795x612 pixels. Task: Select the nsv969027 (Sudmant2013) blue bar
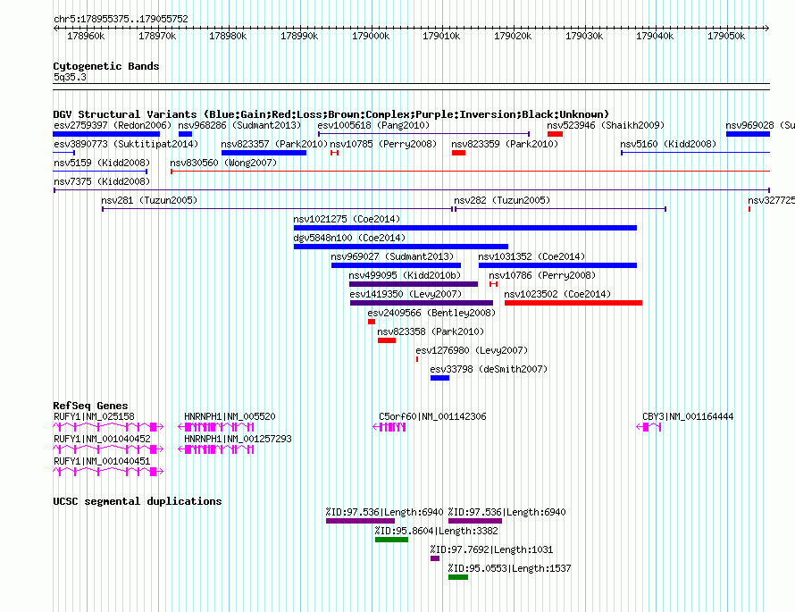coord(396,265)
